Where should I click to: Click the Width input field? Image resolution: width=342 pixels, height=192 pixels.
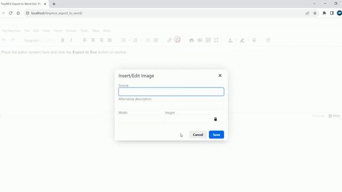click(141, 119)
